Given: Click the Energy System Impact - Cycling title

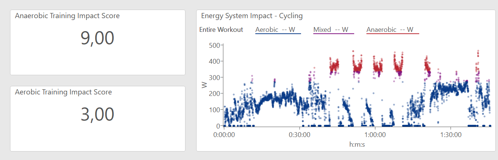Looking at the screenshot, I should (252, 16).
